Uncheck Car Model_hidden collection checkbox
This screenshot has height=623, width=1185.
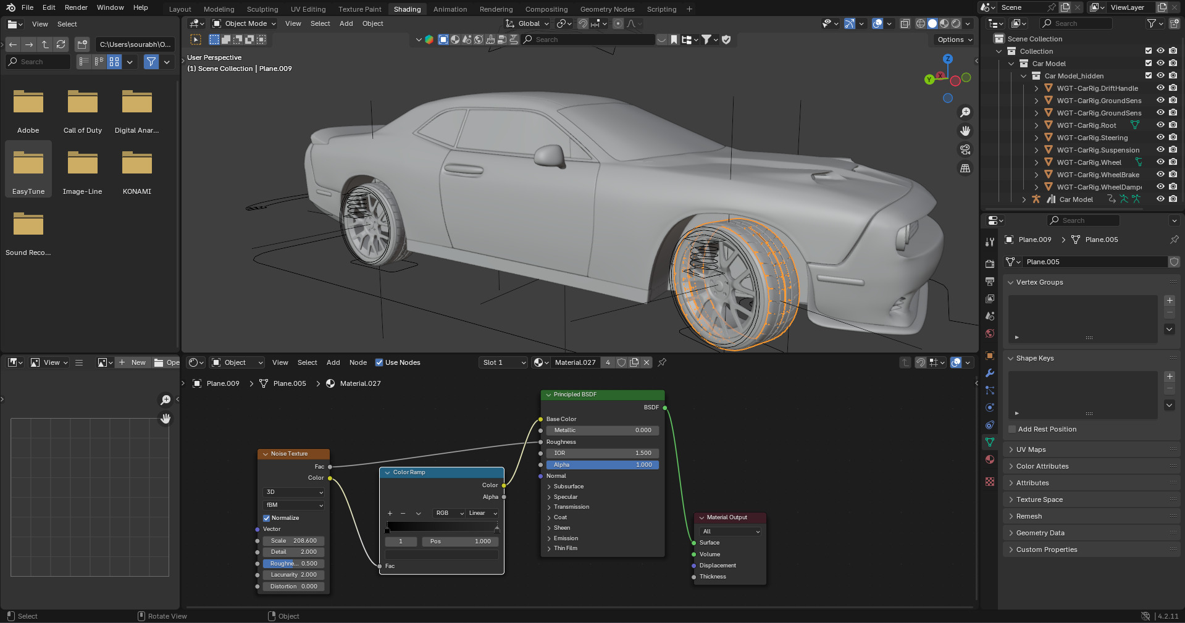(1149, 76)
